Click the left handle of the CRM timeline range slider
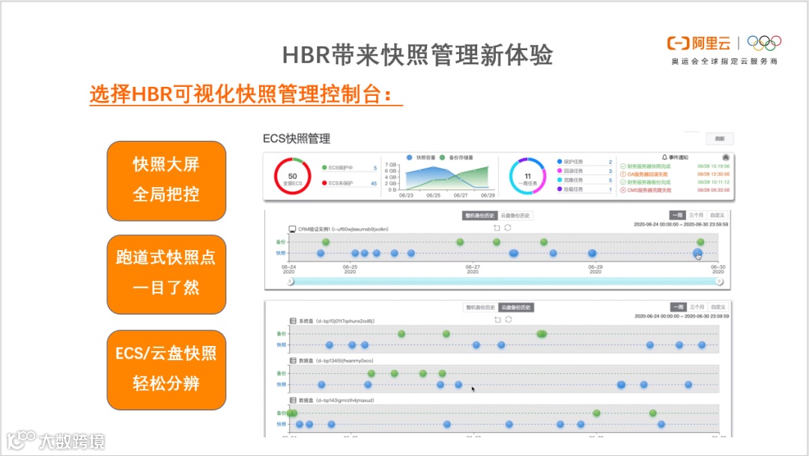The height and width of the screenshot is (456, 809). click(x=291, y=282)
